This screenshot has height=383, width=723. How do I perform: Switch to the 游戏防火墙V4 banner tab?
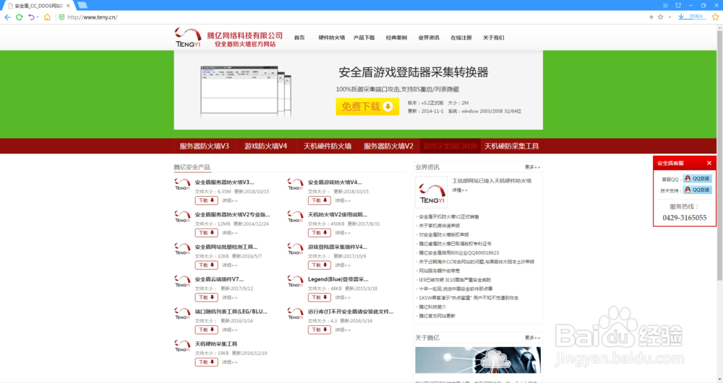pos(265,146)
